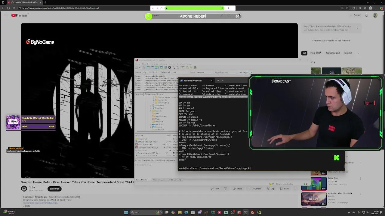Click the YouTube Premium logo

19,15
